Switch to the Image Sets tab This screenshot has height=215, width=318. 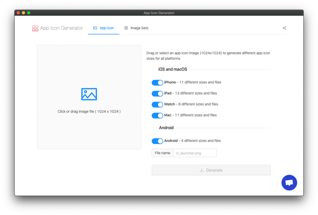click(x=136, y=28)
